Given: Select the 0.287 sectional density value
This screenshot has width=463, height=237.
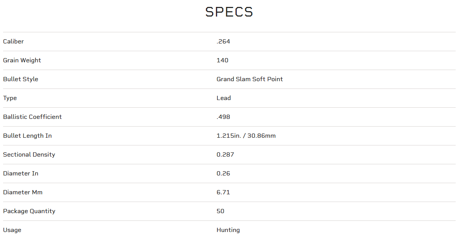Looking at the screenshot, I should pos(225,155).
